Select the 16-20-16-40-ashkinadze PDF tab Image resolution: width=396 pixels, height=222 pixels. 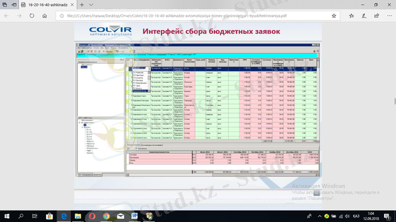45,4
